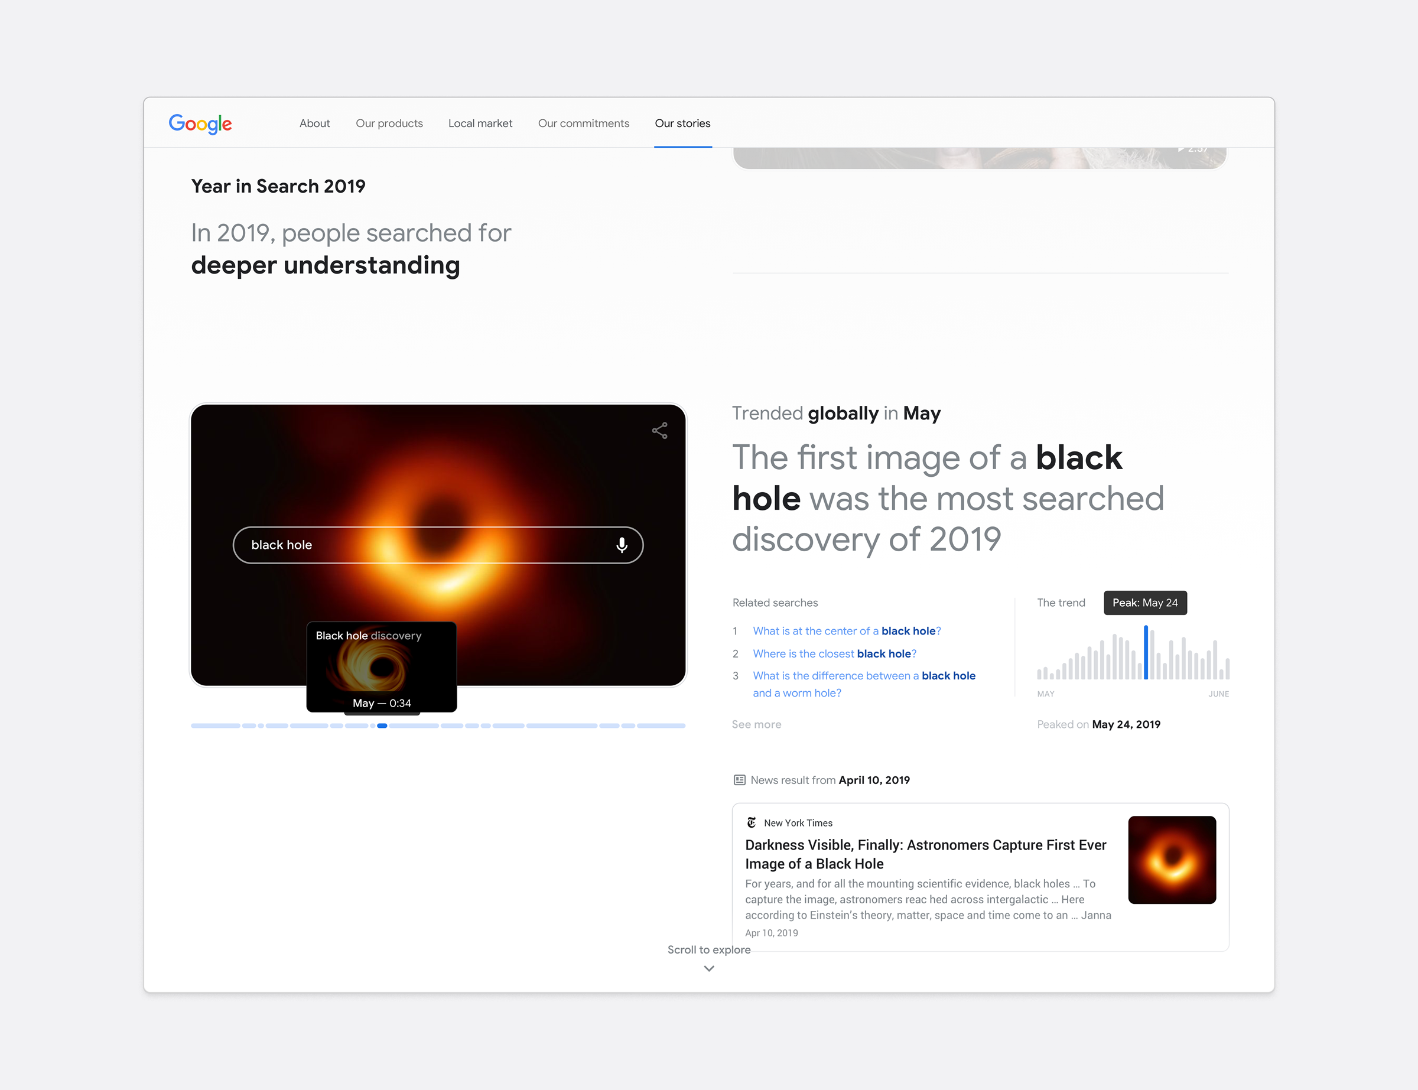Click See more related searches
Image resolution: width=1418 pixels, height=1090 pixels.
(x=756, y=724)
